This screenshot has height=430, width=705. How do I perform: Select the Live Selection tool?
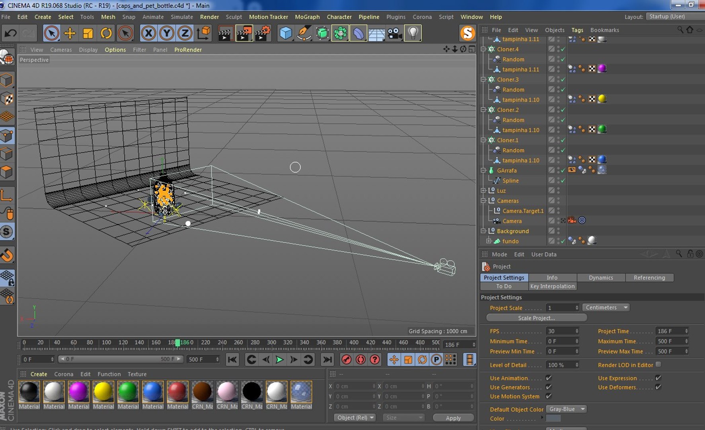pos(51,33)
